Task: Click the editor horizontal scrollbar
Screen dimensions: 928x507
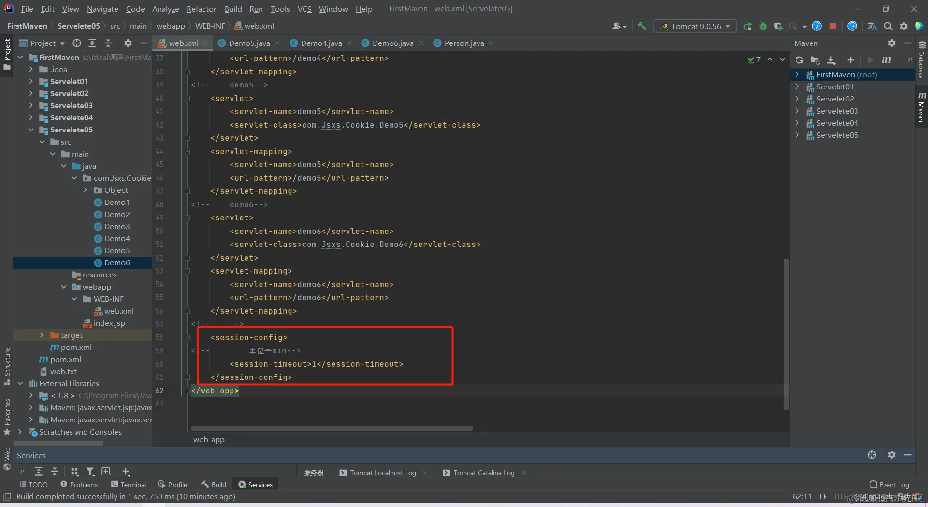Action: (332, 429)
